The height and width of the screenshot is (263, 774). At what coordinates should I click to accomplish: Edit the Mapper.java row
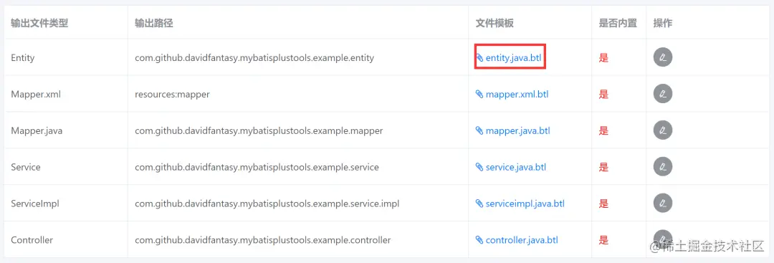click(x=663, y=130)
